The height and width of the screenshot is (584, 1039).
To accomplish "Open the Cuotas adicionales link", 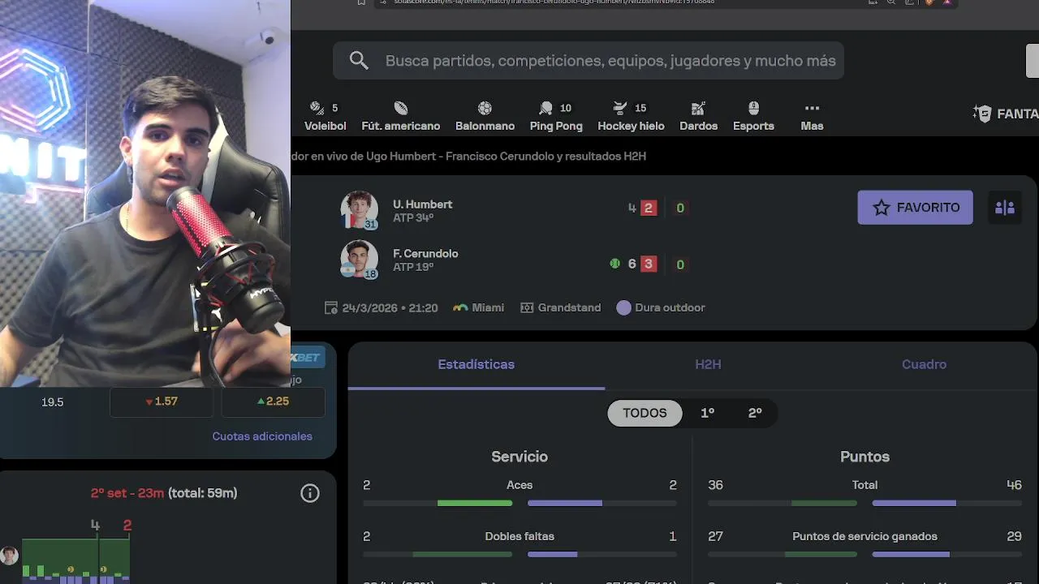I will click(x=262, y=436).
